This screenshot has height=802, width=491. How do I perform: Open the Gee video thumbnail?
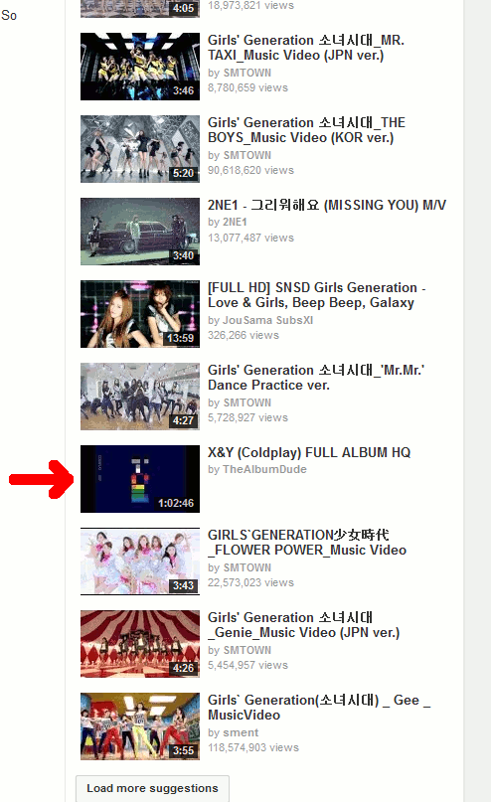(139, 726)
